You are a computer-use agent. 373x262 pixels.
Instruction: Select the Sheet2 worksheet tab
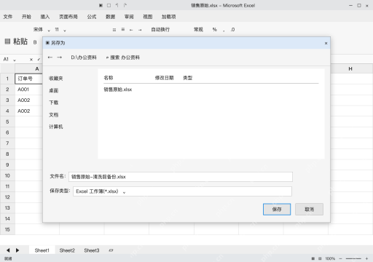(67, 250)
